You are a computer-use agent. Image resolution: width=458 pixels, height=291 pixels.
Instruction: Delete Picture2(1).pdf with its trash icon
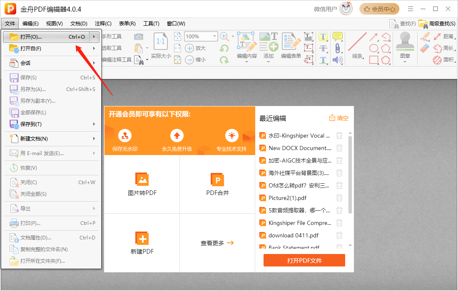tap(339, 198)
